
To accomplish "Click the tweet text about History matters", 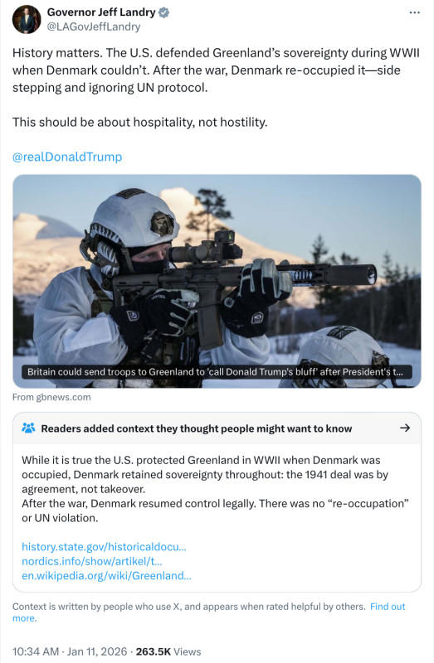I will coord(216,70).
